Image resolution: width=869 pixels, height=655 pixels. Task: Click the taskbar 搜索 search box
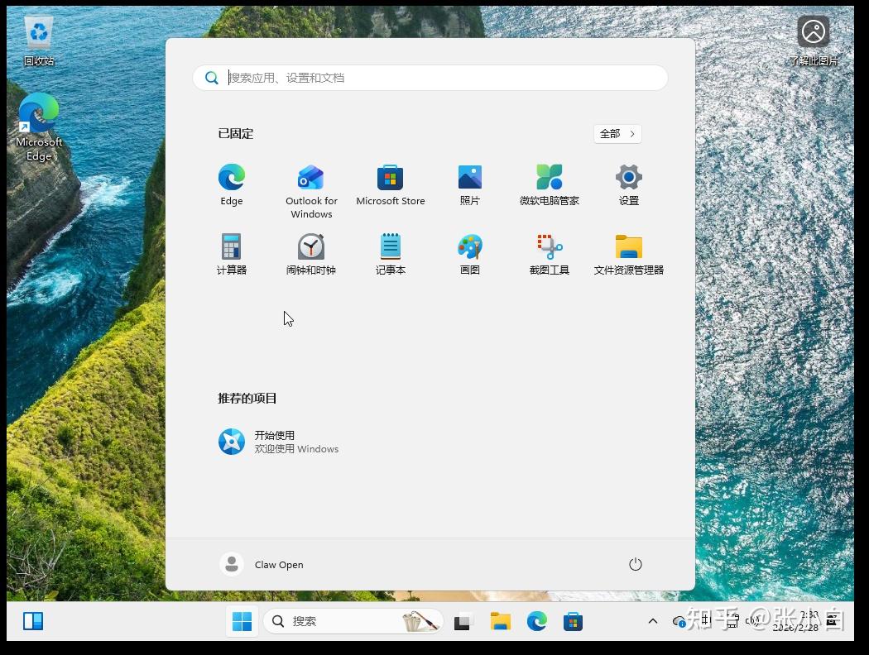(x=353, y=621)
